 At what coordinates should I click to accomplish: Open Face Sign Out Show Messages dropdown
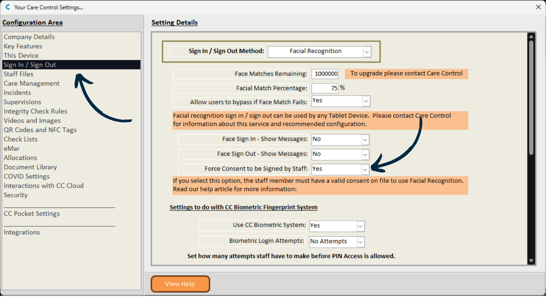(x=365, y=155)
